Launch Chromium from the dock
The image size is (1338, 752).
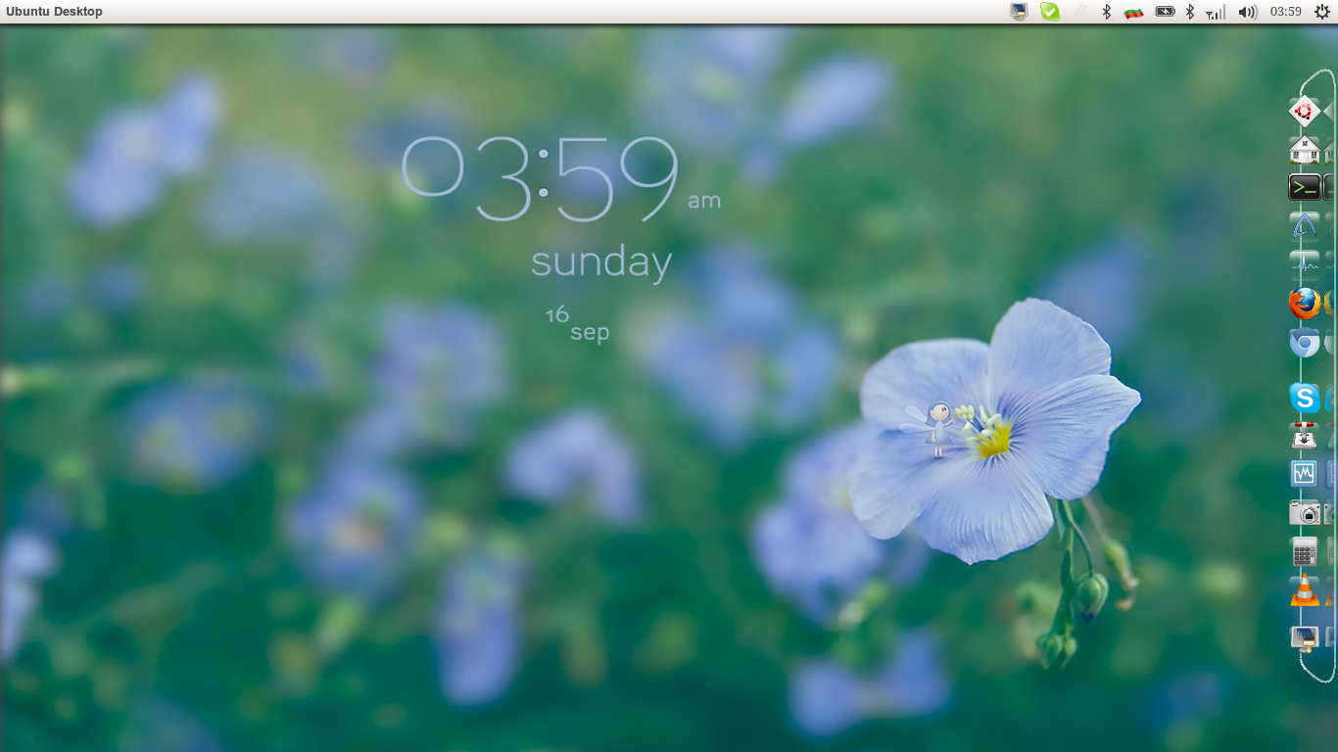pos(1304,343)
